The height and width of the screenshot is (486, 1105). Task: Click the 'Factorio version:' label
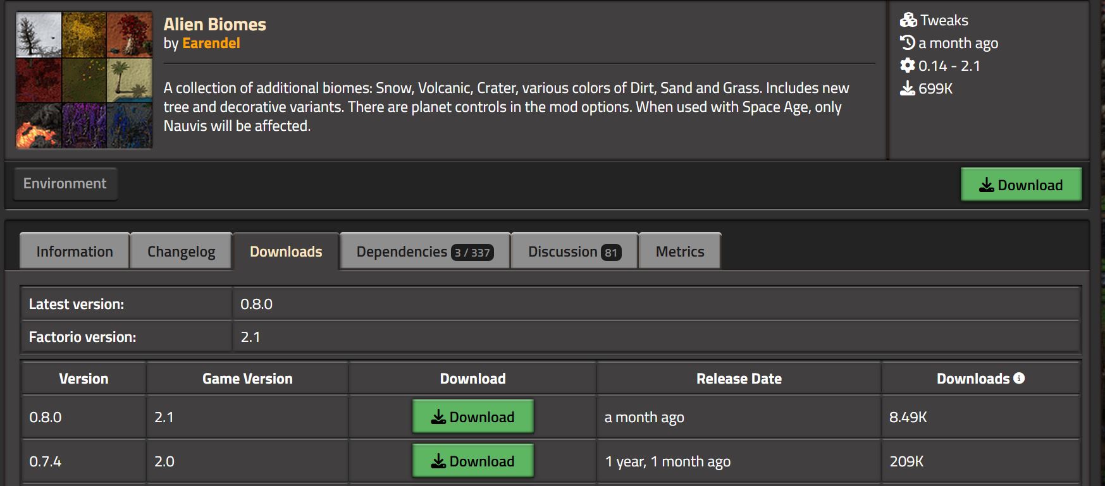point(83,337)
